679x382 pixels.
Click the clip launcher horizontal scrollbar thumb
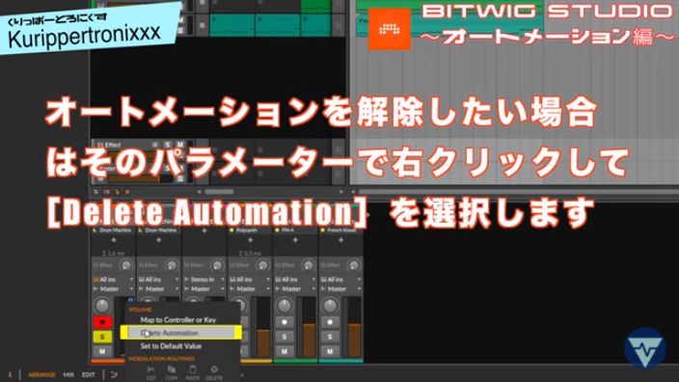click(219, 191)
